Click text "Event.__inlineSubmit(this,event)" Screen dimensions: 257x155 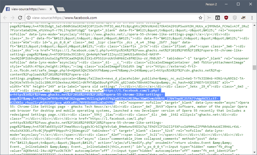[102, 147]
